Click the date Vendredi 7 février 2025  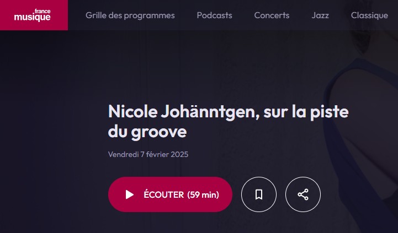pos(148,154)
